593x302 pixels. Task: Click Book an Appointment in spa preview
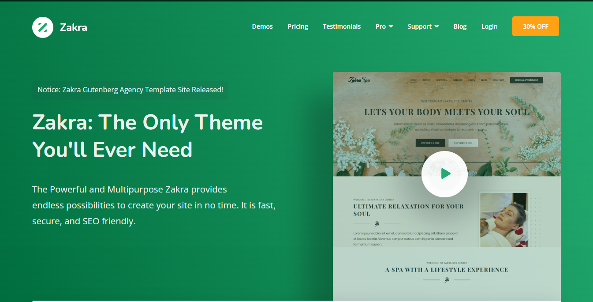(526, 80)
